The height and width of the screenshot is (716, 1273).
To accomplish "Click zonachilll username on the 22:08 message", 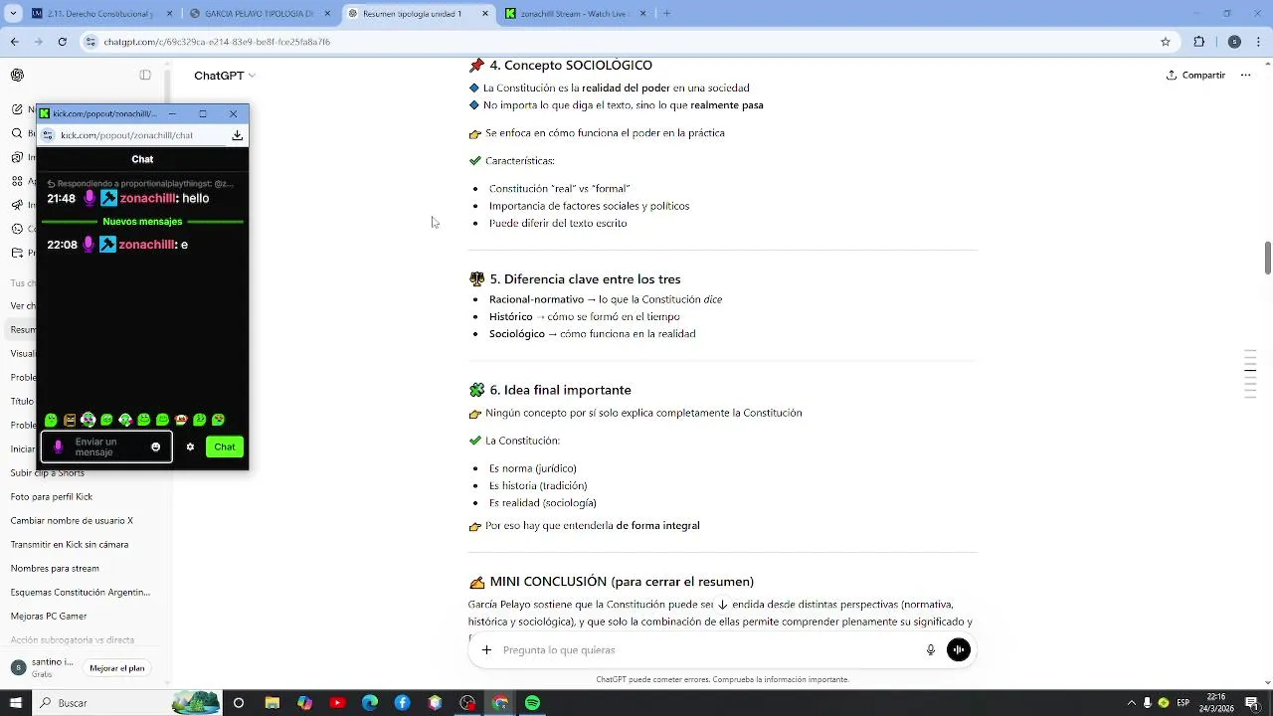I will coord(147,245).
